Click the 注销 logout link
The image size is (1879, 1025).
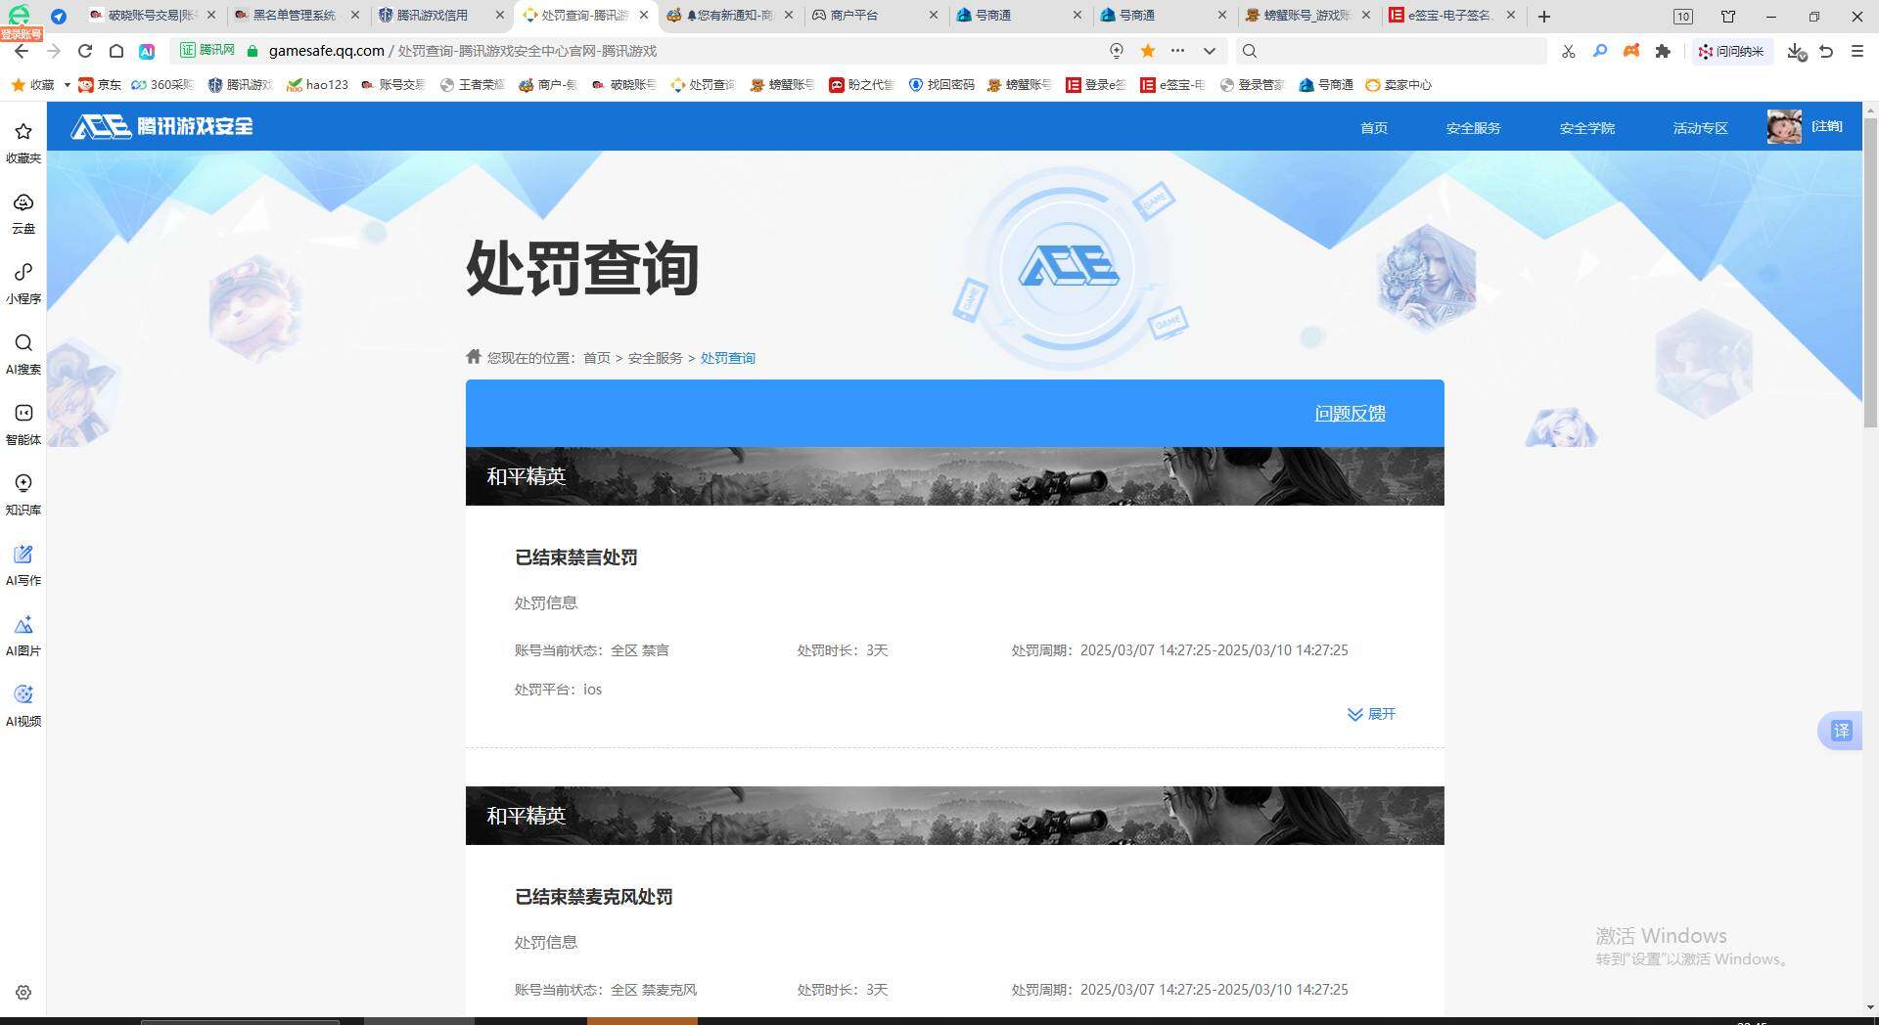[1824, 126]
